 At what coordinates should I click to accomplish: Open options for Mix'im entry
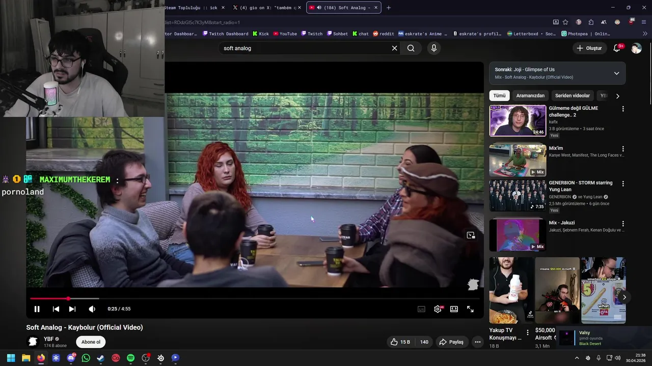click(x=622, y=149)
